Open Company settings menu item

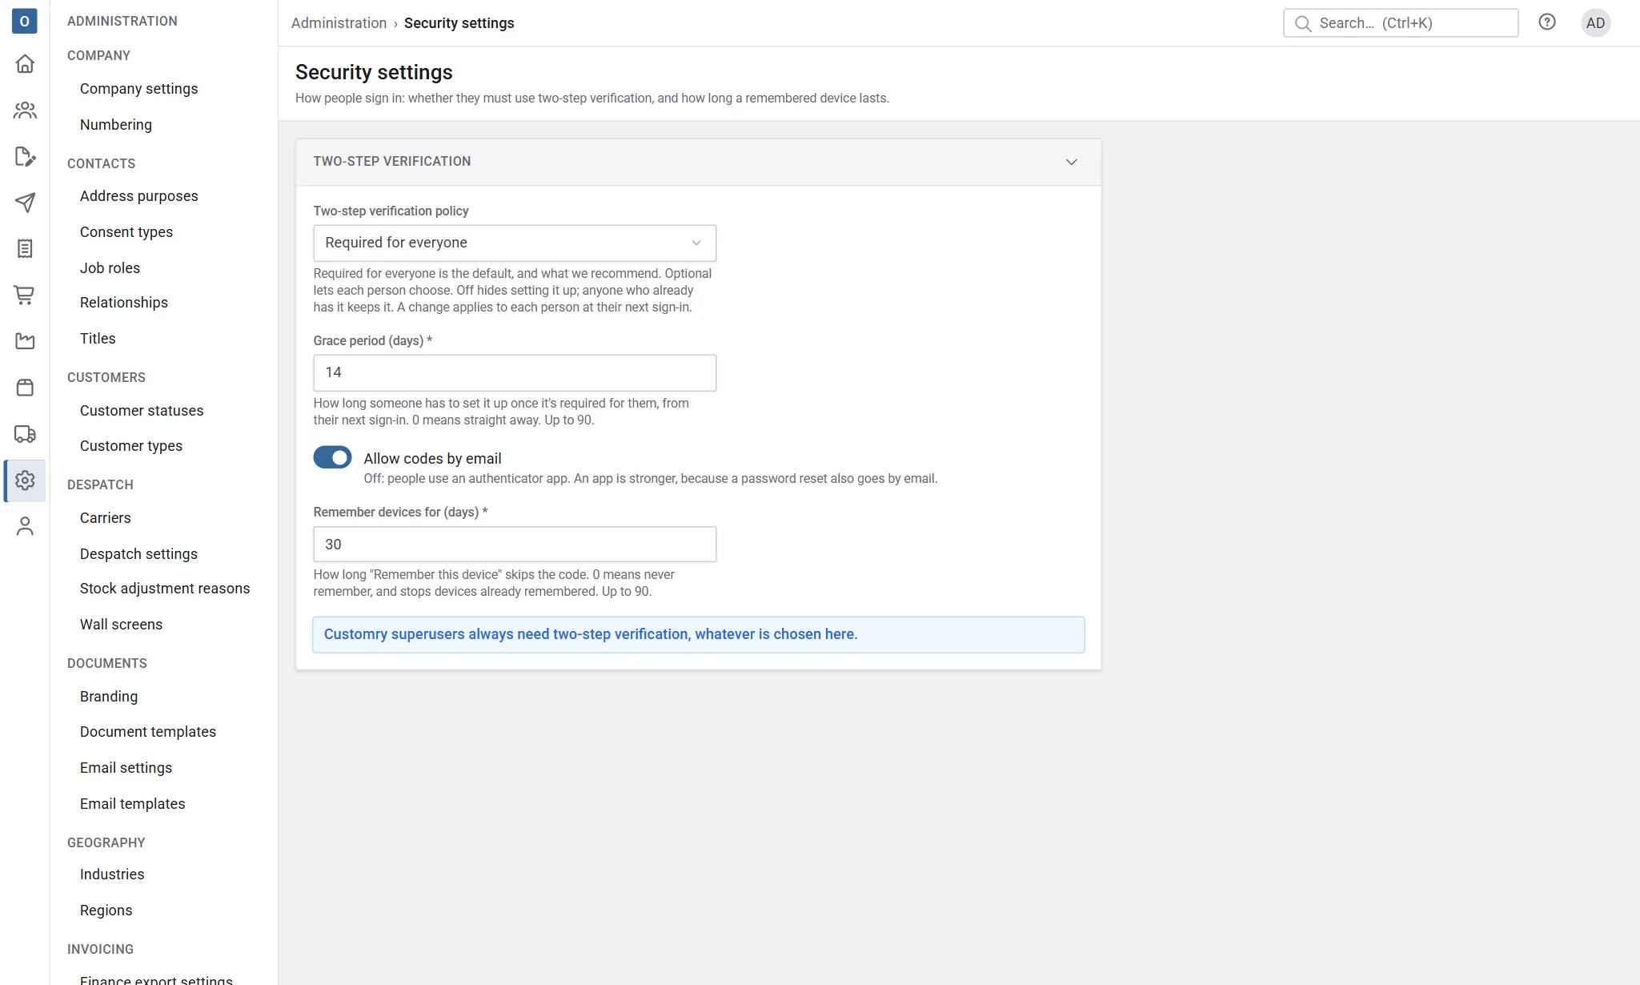pos(139,89)
